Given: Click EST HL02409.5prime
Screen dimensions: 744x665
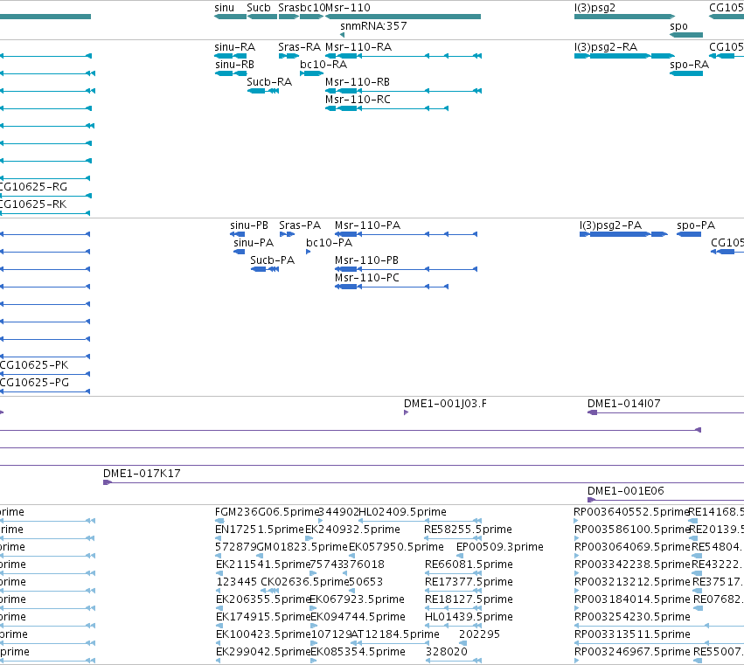Looking at the screenshot, I should point(402,512).
